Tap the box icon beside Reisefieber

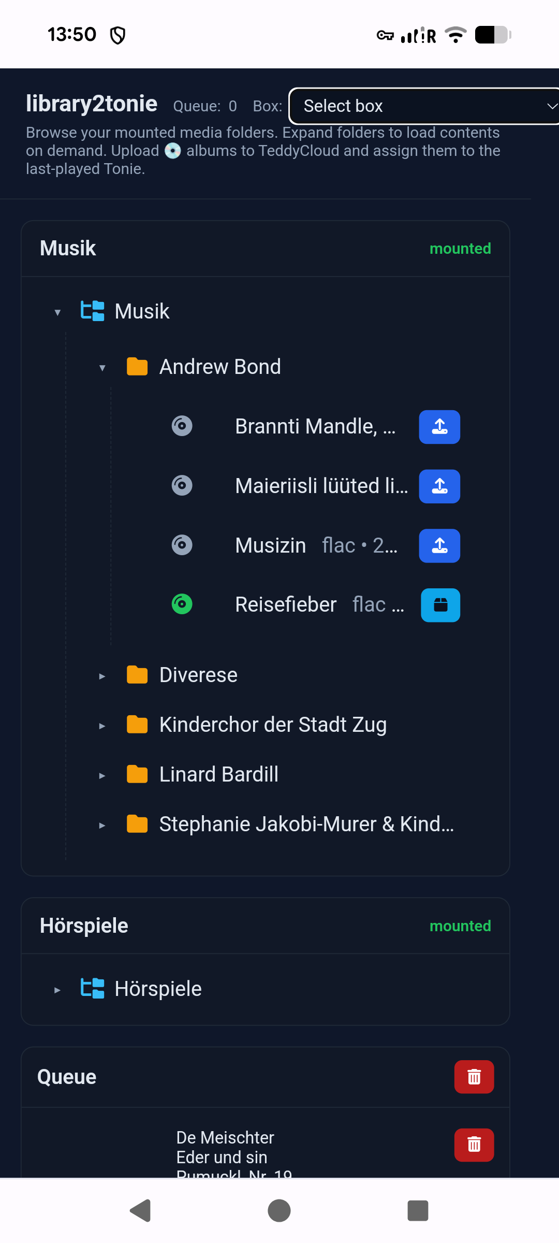point(440,605)
